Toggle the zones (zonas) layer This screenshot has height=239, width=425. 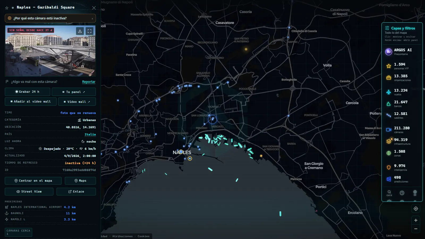pos(402,153)
